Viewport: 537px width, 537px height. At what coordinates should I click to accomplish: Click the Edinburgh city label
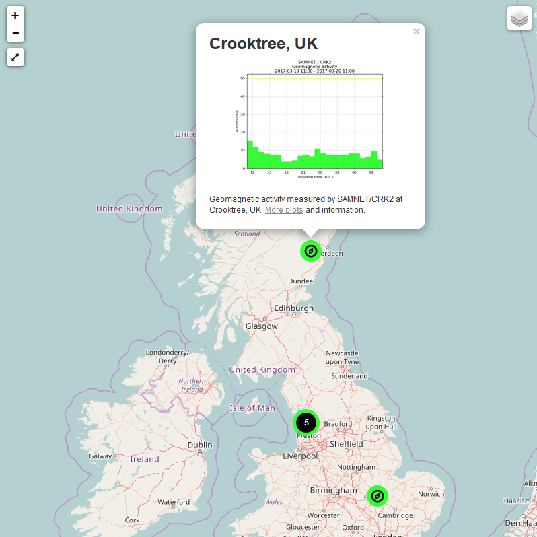[293, 308]
